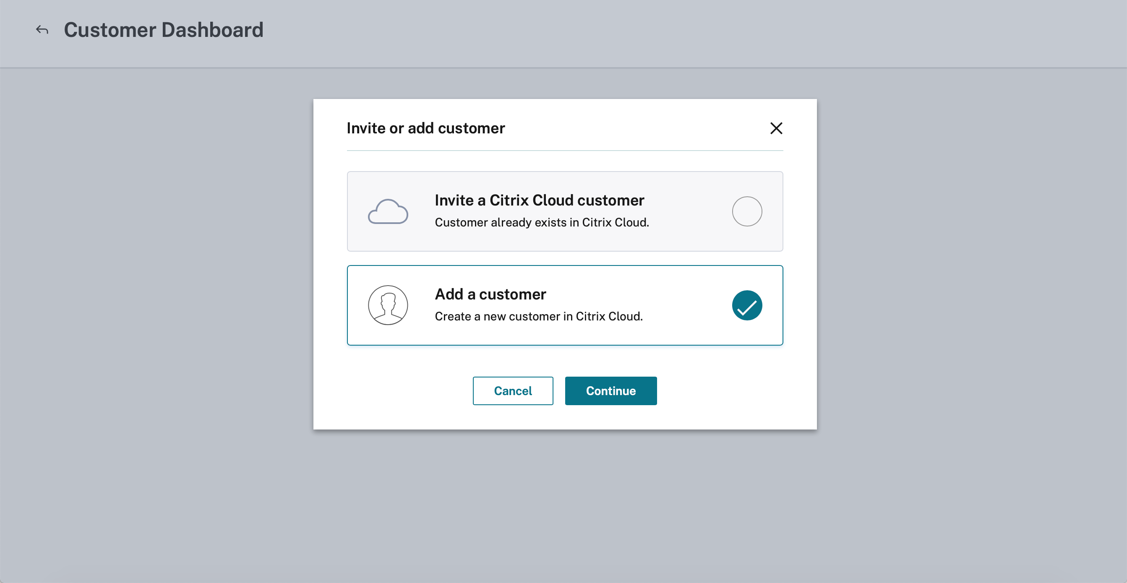The image size is (1127, 583).
Task: Click the Customer Dashboard page title
Action: pyautogui.click(x=164, y=30)
